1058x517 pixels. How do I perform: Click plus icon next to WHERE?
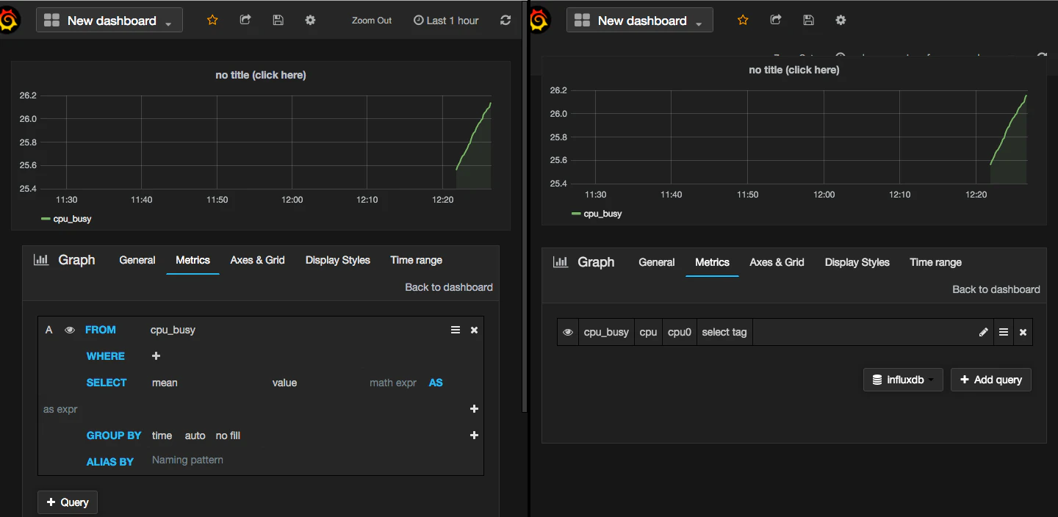[x=156, y=356]
